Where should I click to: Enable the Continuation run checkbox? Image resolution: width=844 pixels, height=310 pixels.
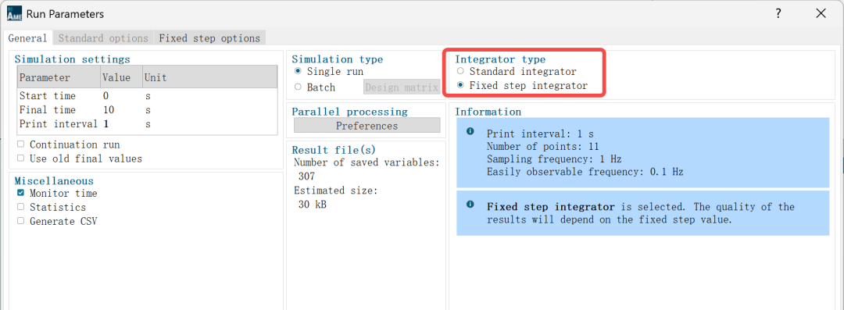tap(20, 144)
